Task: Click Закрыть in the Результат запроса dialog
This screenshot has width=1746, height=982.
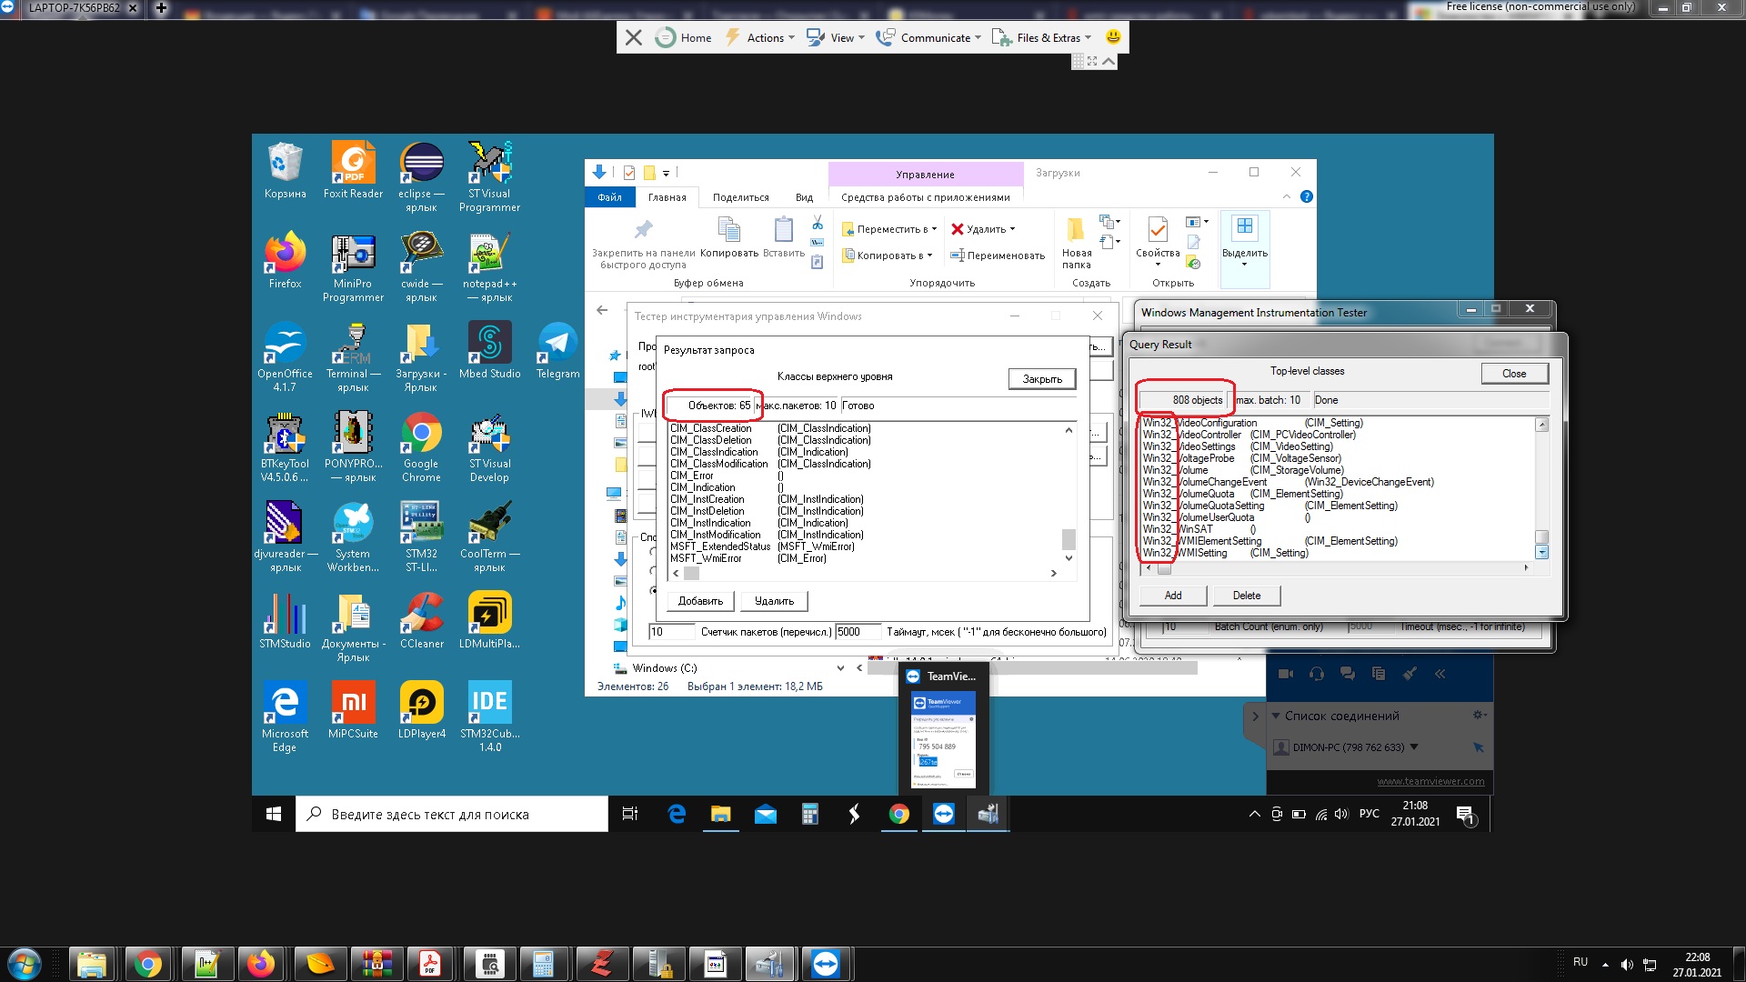Action: 1042,379
